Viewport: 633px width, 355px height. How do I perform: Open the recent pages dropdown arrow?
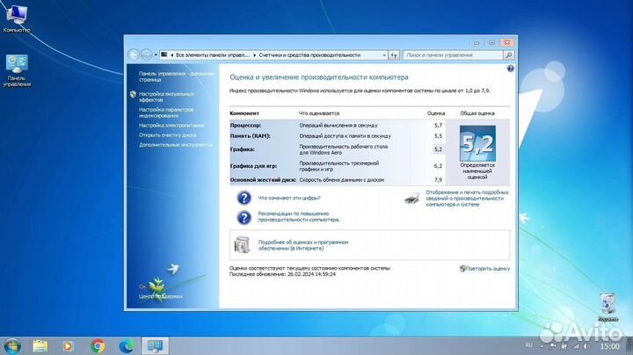pos(156,54)
